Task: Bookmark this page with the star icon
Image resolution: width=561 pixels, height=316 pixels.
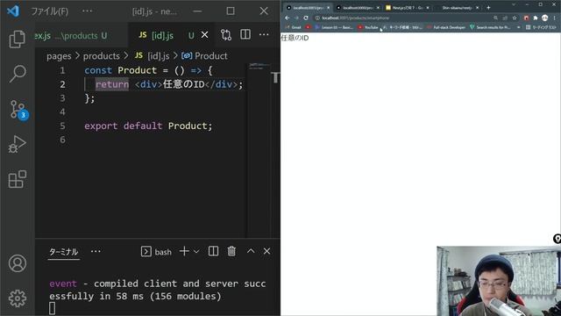Action: pos(515,18)
